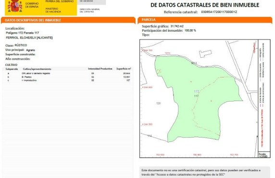Click the 'GOBIERNO DE ESPAÑA' text

[32, 5]
